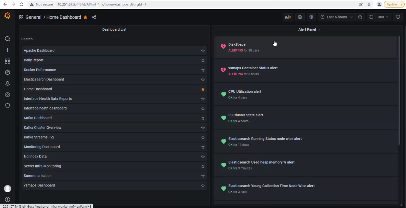Star the Elasticsearch Dashboard

203,80
